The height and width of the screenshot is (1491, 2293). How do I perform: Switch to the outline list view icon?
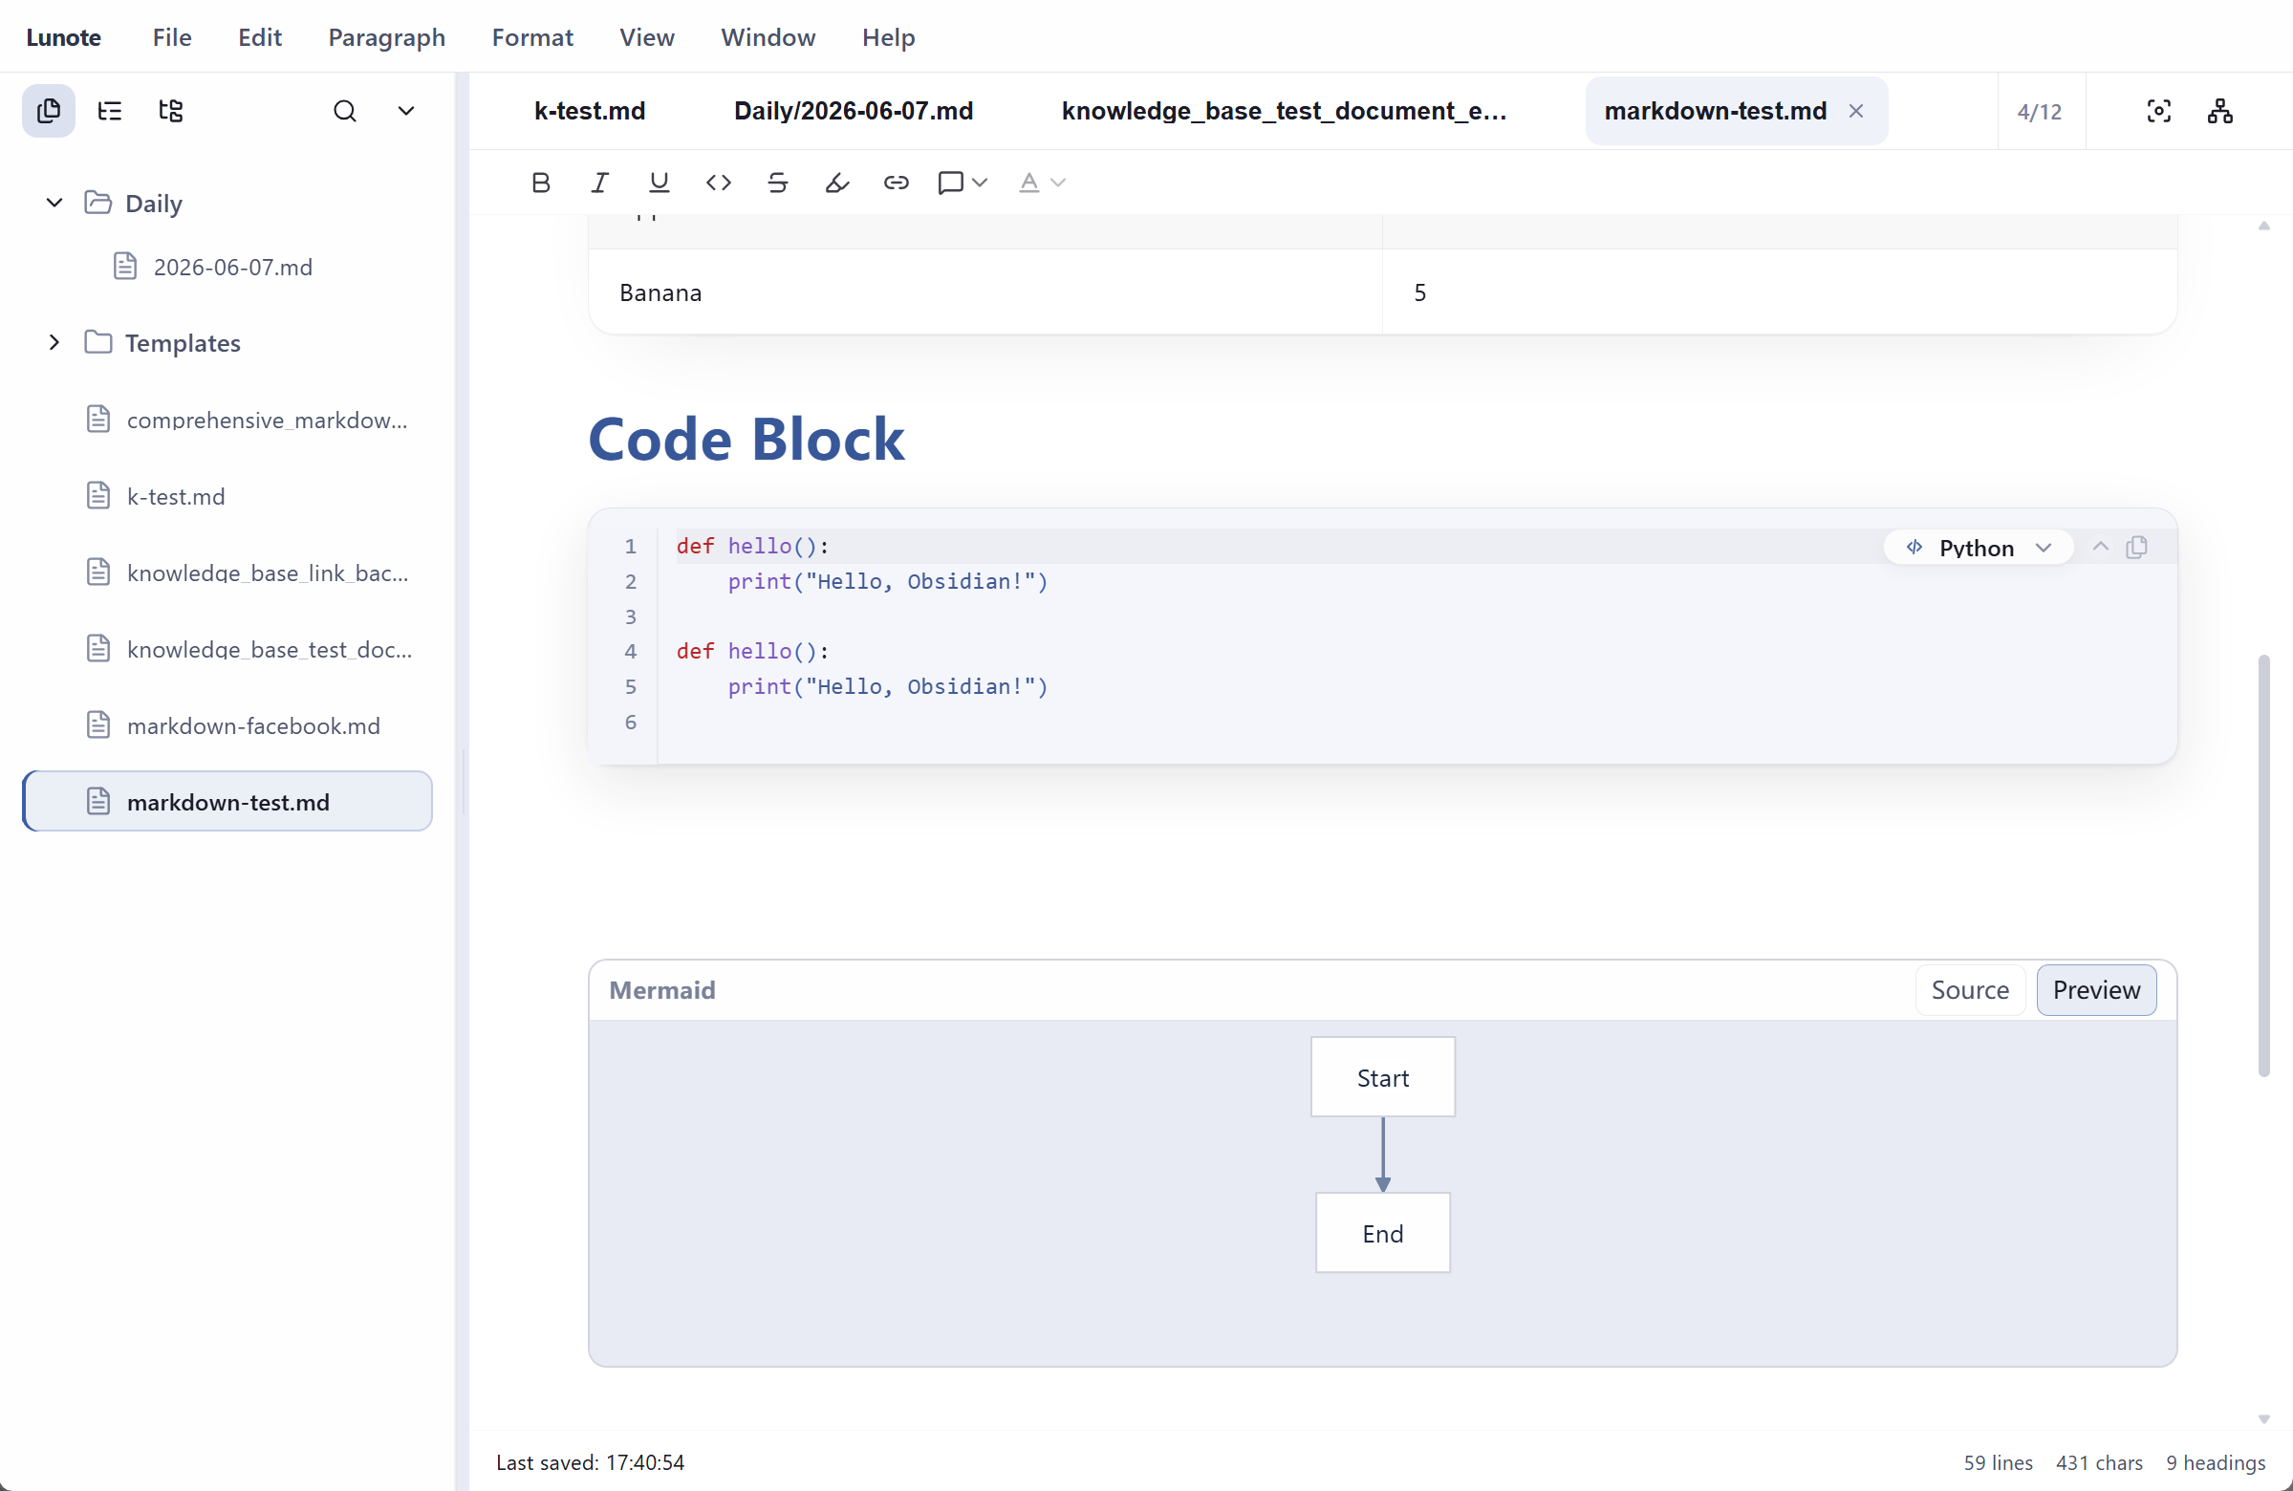(x=110, y=111)
